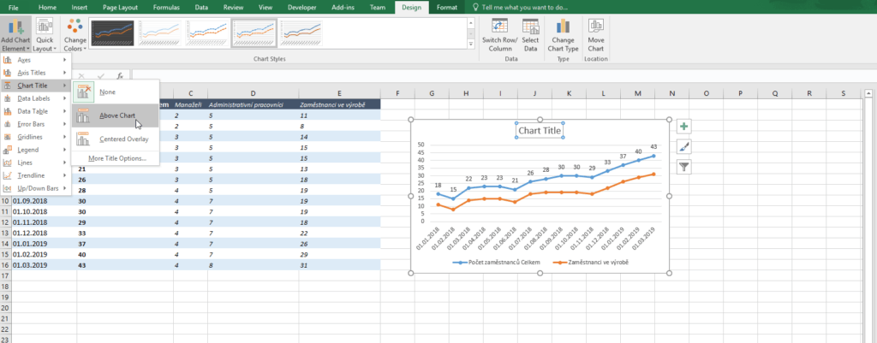877x343 pixels.
Task: Open the Chart Styles paintbrush button
Action: pyautogui.click(x=683, y=147)
